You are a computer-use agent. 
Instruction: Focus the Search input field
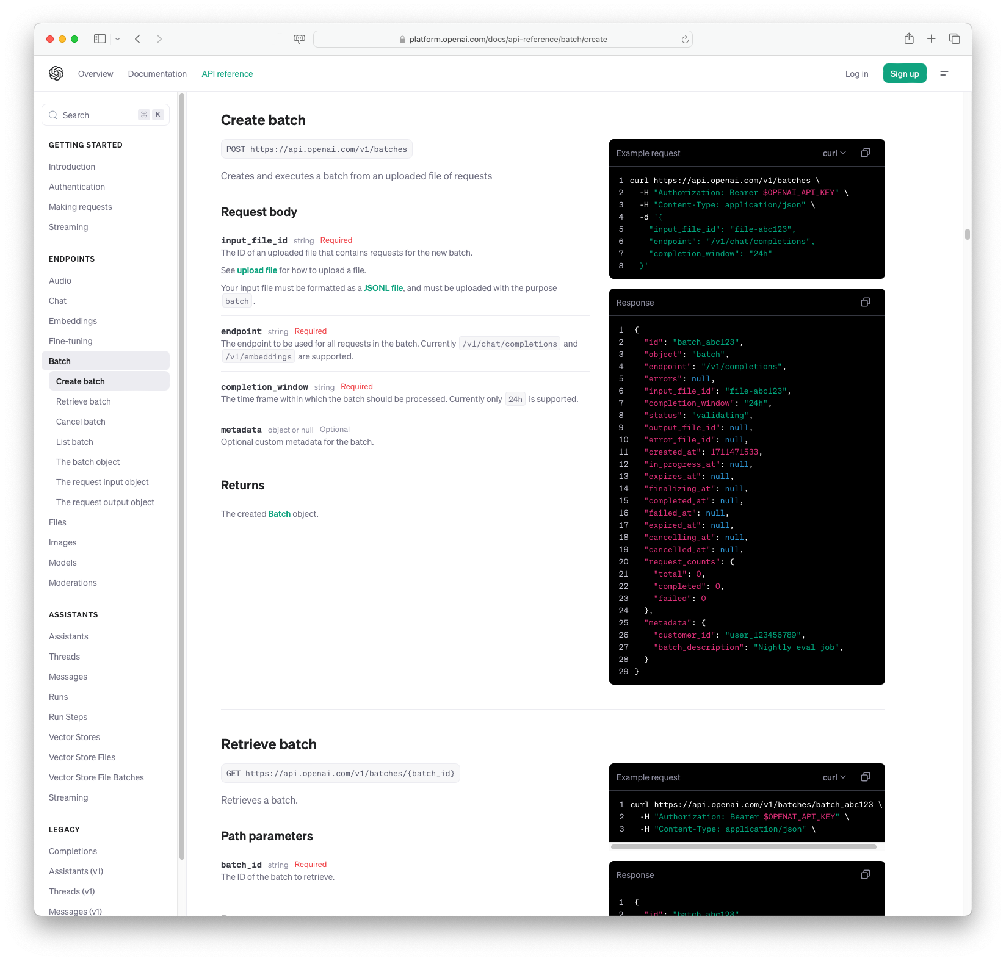coord(106,115)
